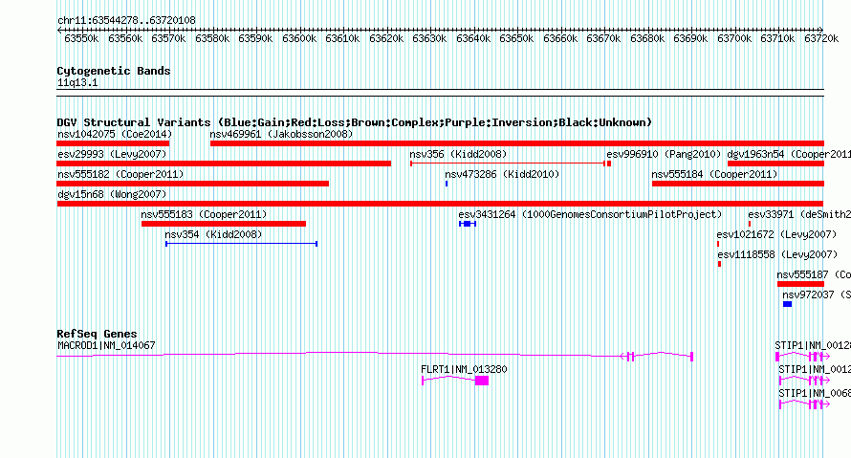
Task: Select the 63680k ruler label
Action: click(647, 39)
